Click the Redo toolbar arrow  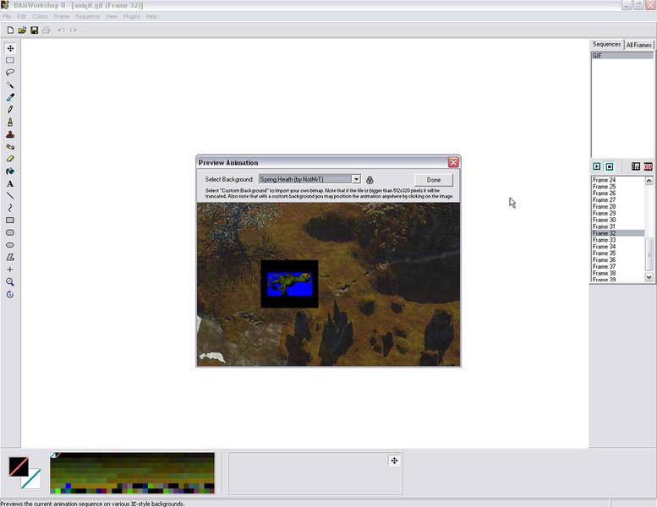(74, 30)
